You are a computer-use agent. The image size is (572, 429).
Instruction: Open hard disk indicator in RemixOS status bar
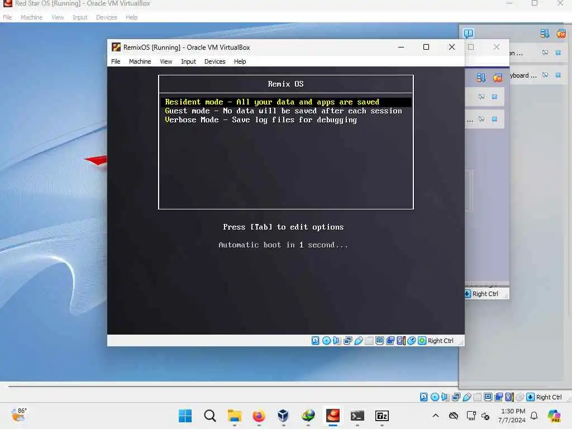tap(316, 341)
